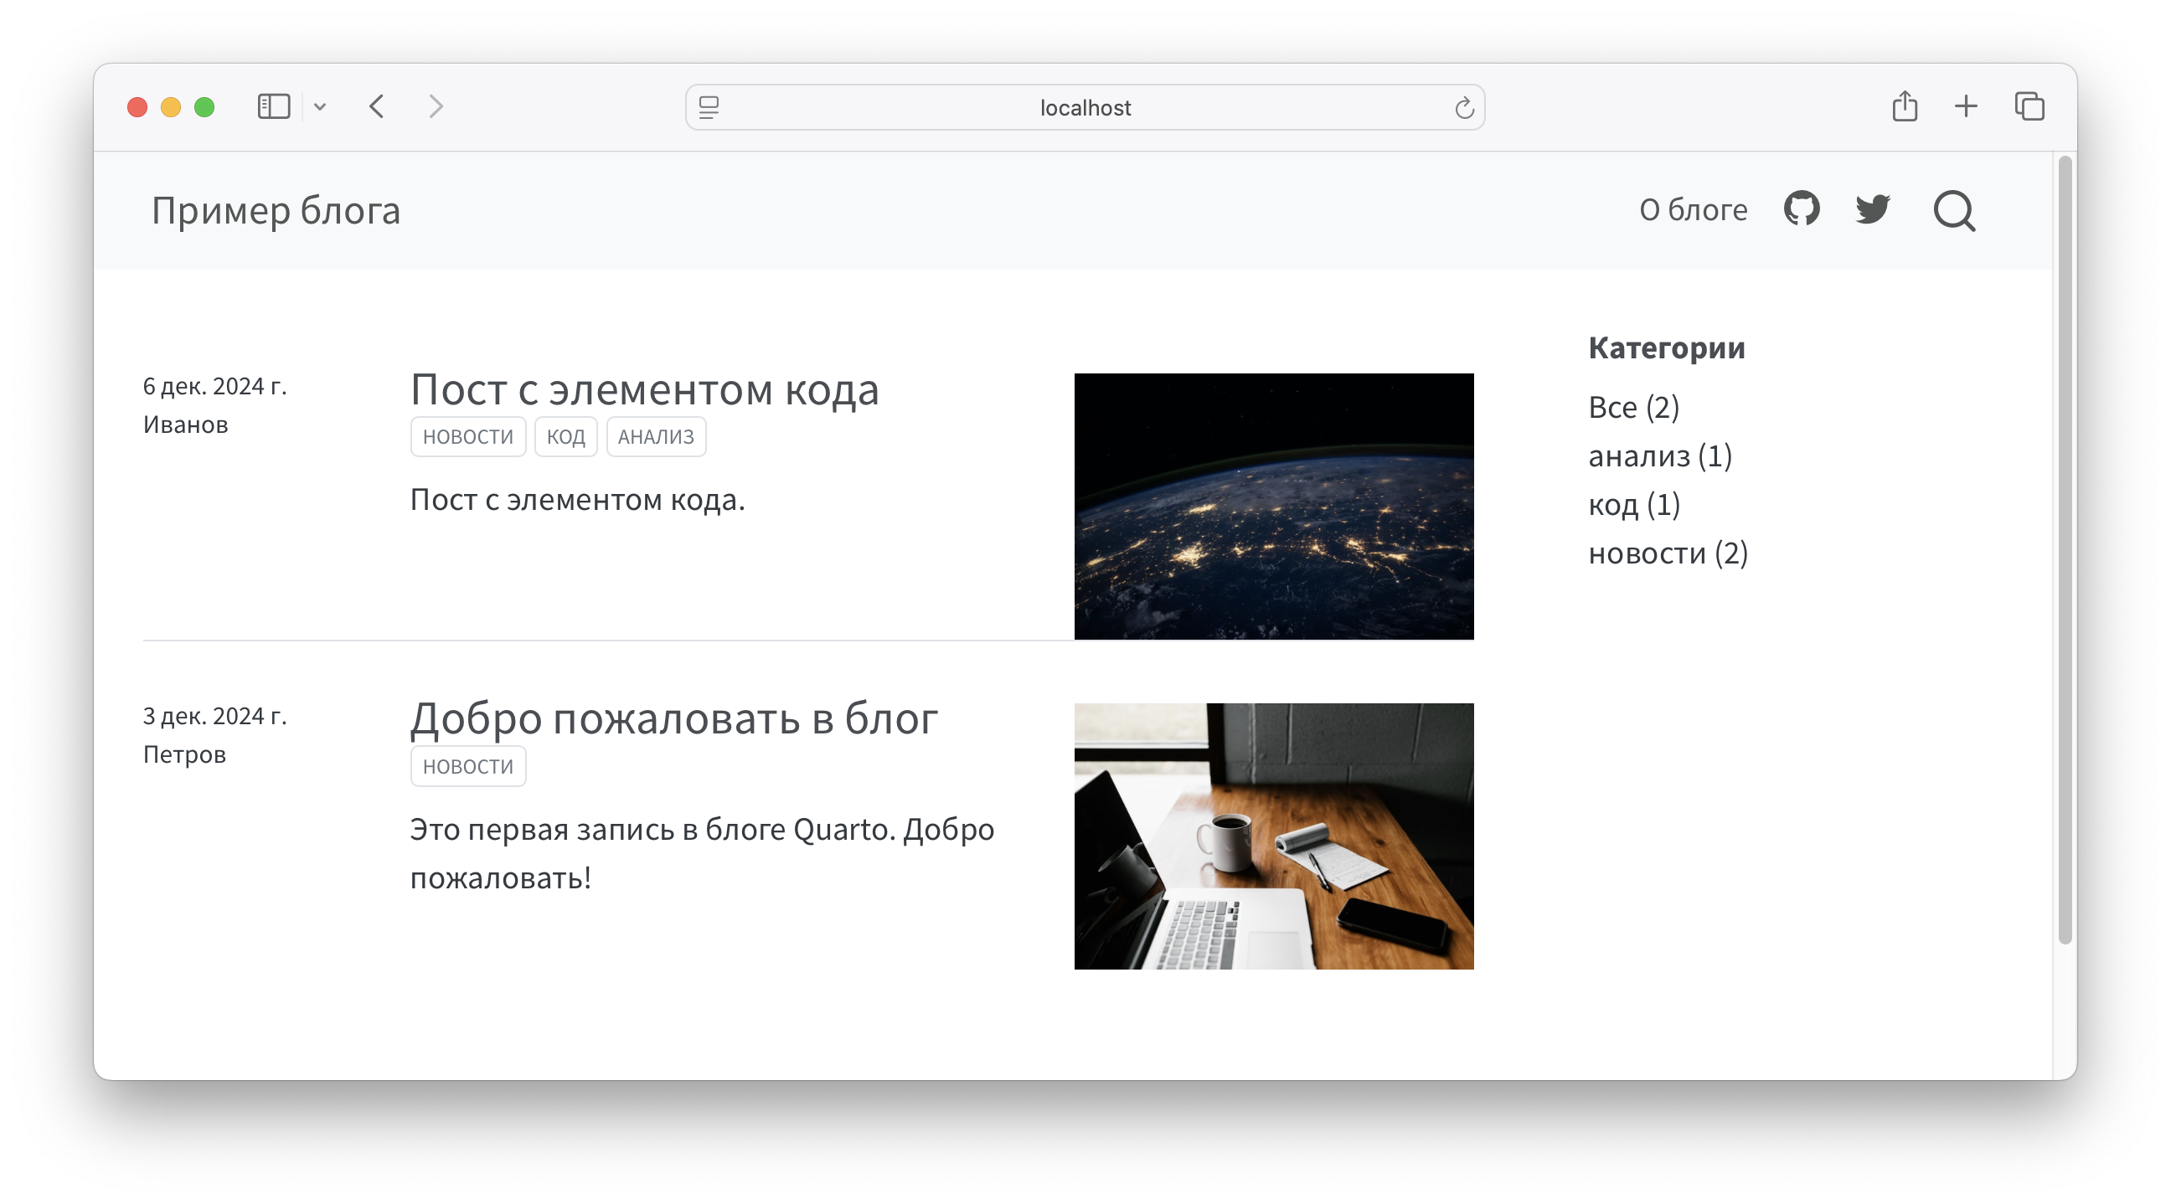Click the localhost address field

1085,108
